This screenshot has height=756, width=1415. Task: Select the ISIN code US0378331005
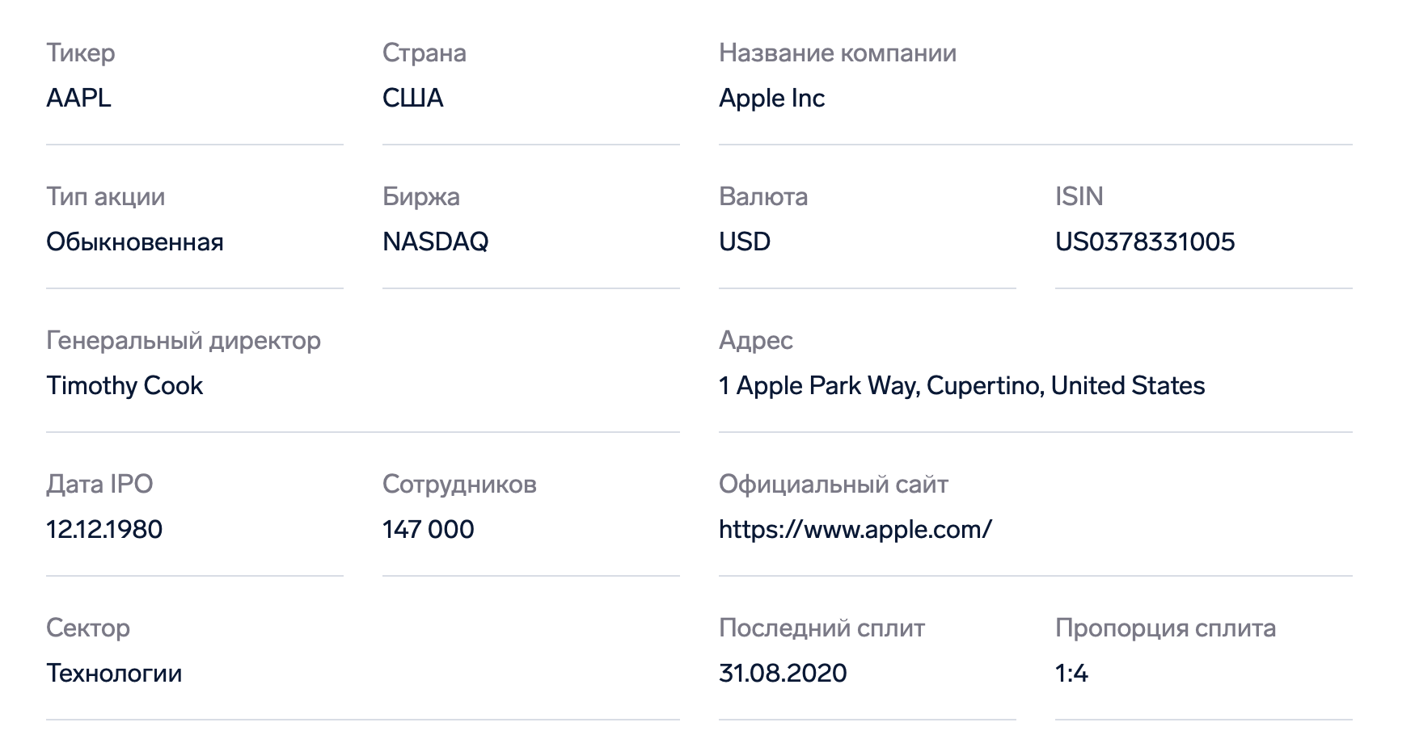(x=1145, y=241)
